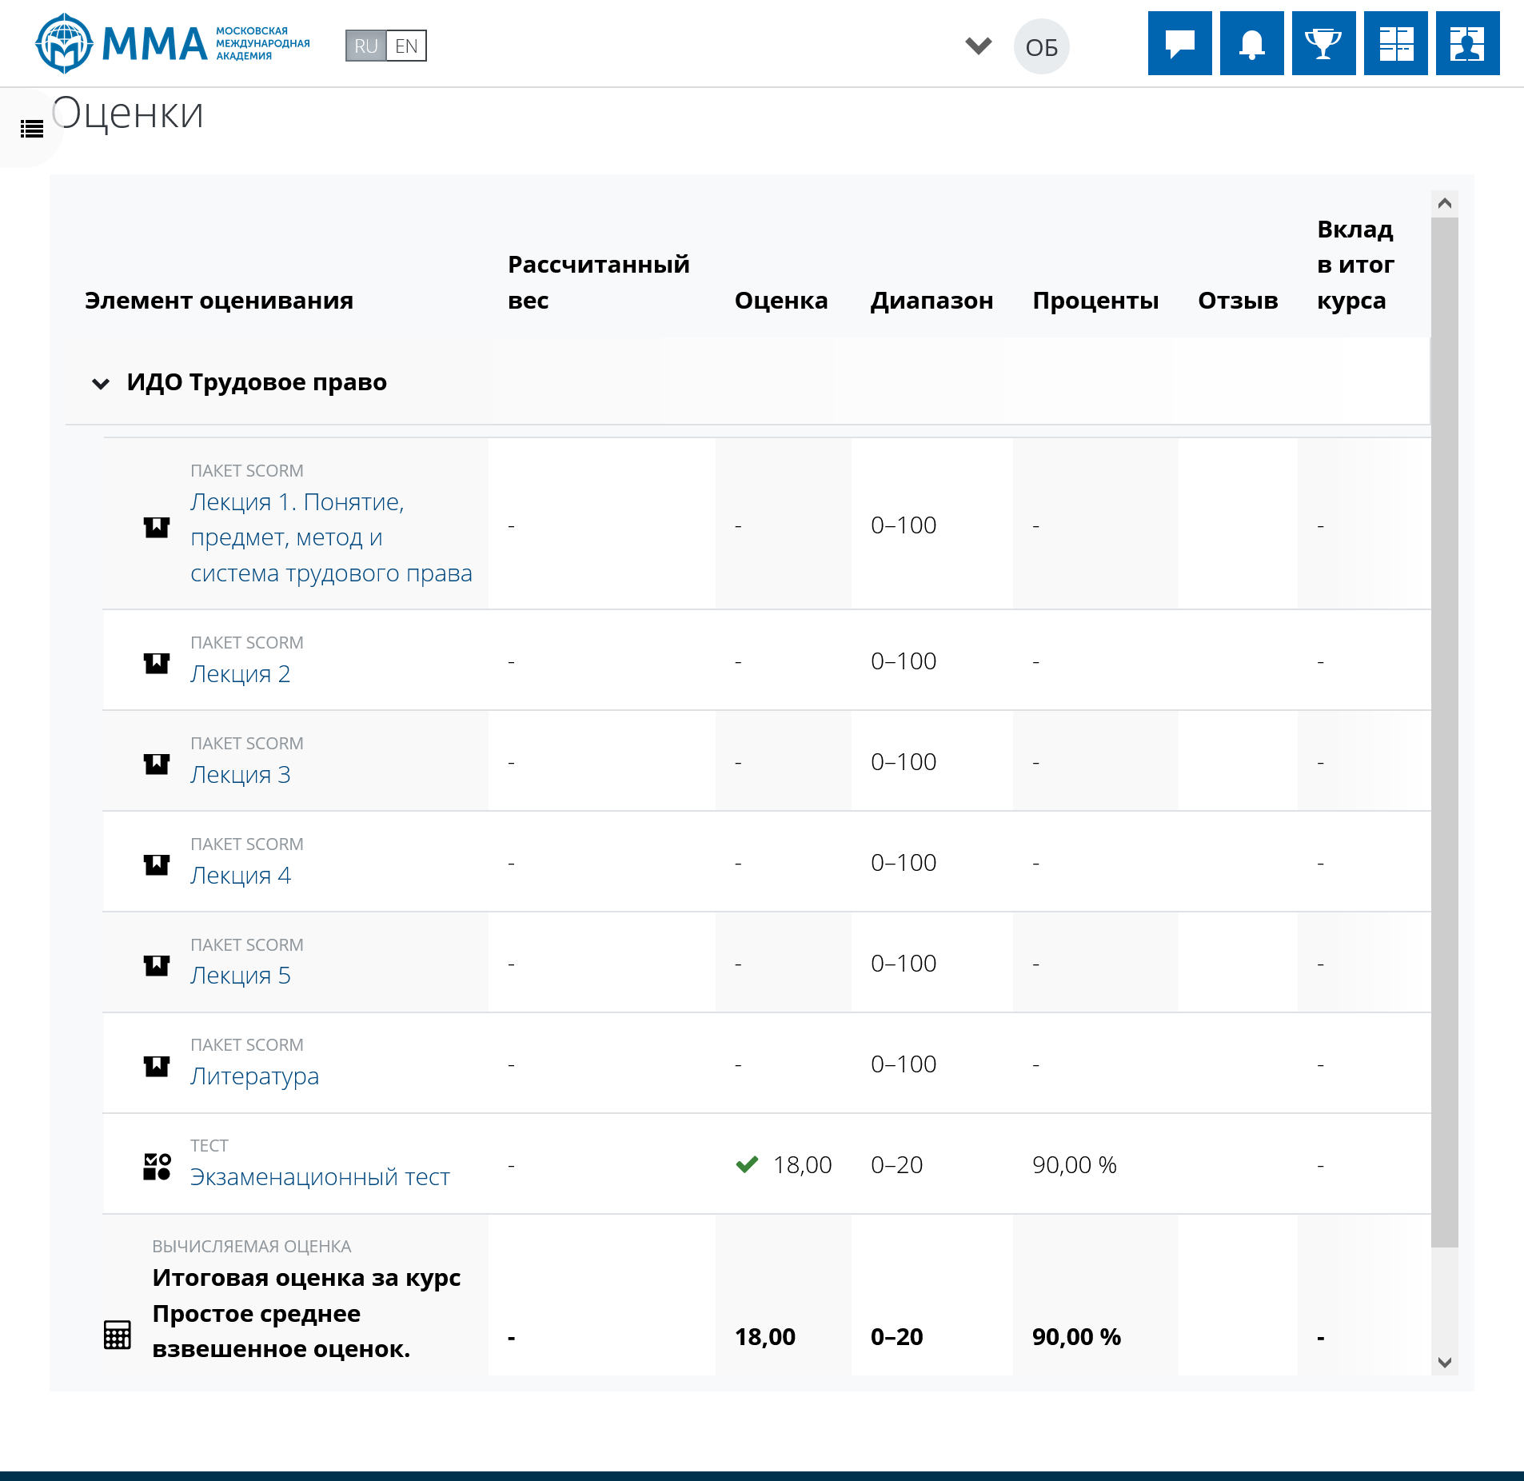Screen dimensions: 1524x1481
Task: Open the dashboard grid icon
Action: point(1395,43)
